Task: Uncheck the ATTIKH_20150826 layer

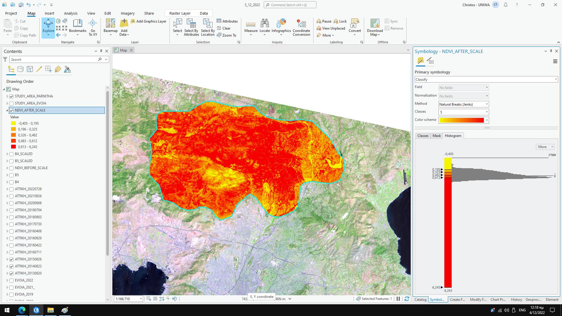Action: 11,259
